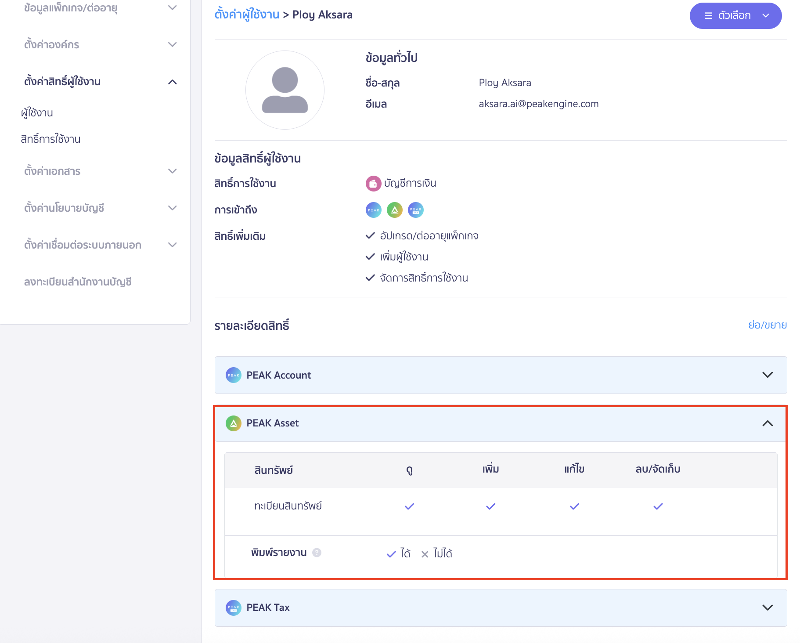Click the PEAK Asset green icon in section header
800x643 pixels.
tap(234, 423)
